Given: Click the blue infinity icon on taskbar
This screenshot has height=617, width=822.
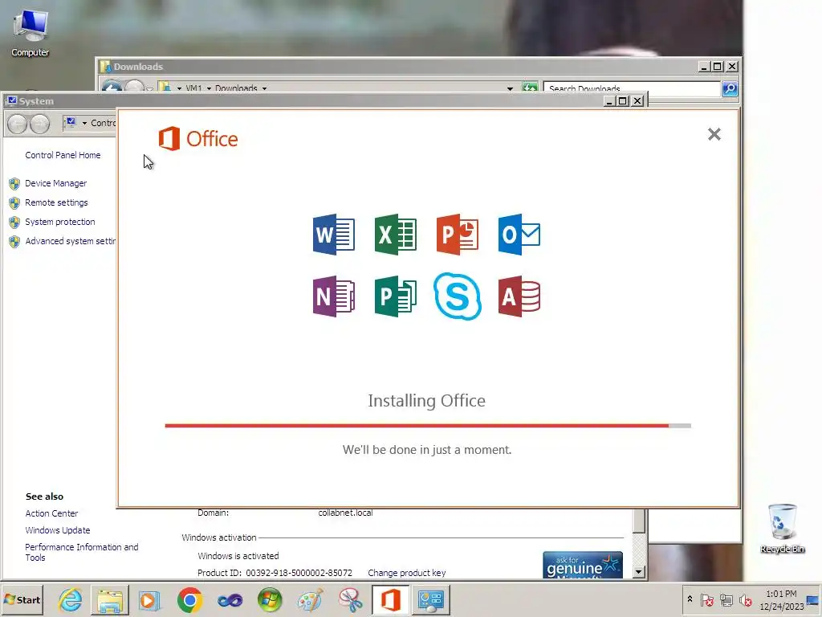Looking at the screenshot, I should [230, 600].
